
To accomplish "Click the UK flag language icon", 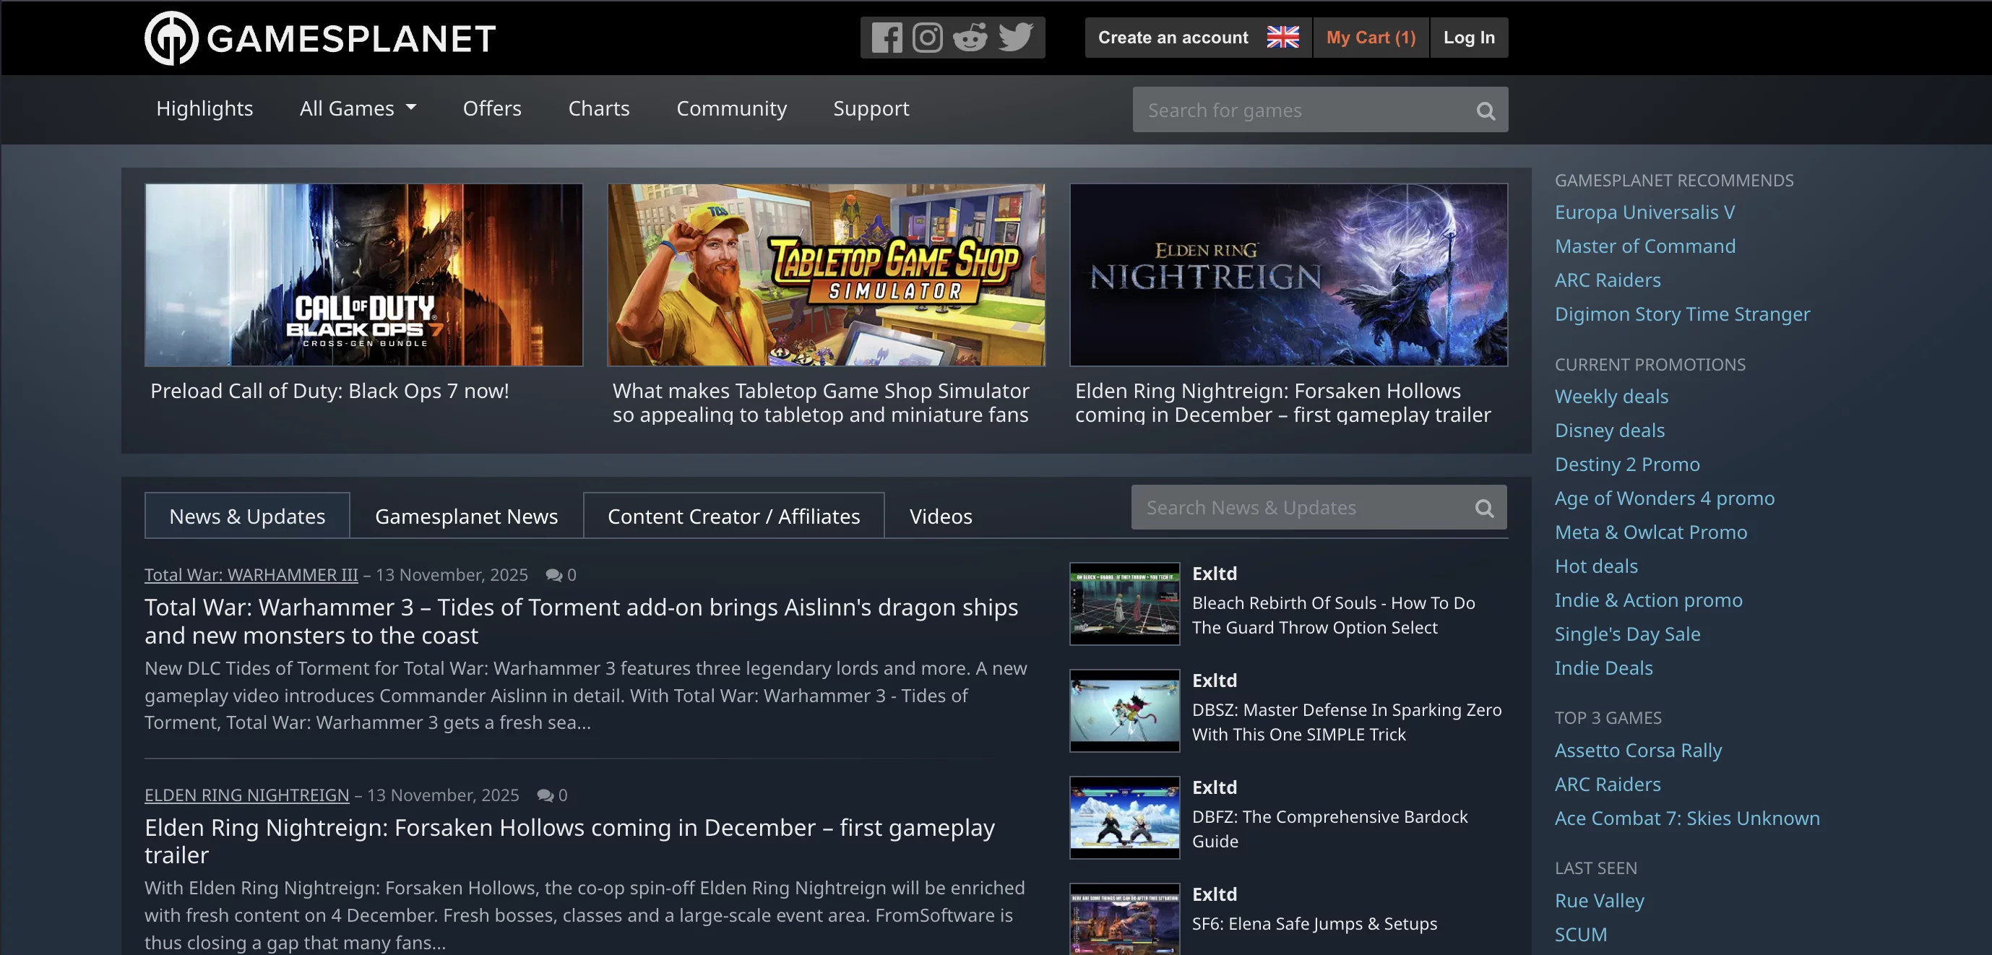I will click(x=1282, y=37).
